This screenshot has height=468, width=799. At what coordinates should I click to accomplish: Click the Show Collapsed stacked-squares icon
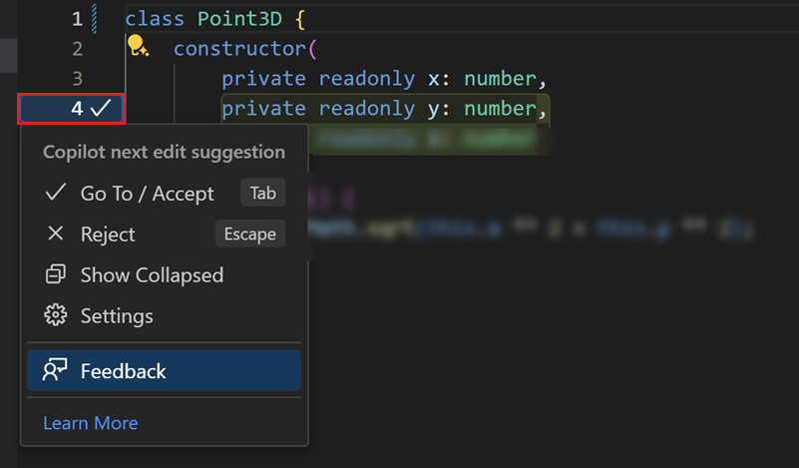pyautogui.click(x=56, y=275)
